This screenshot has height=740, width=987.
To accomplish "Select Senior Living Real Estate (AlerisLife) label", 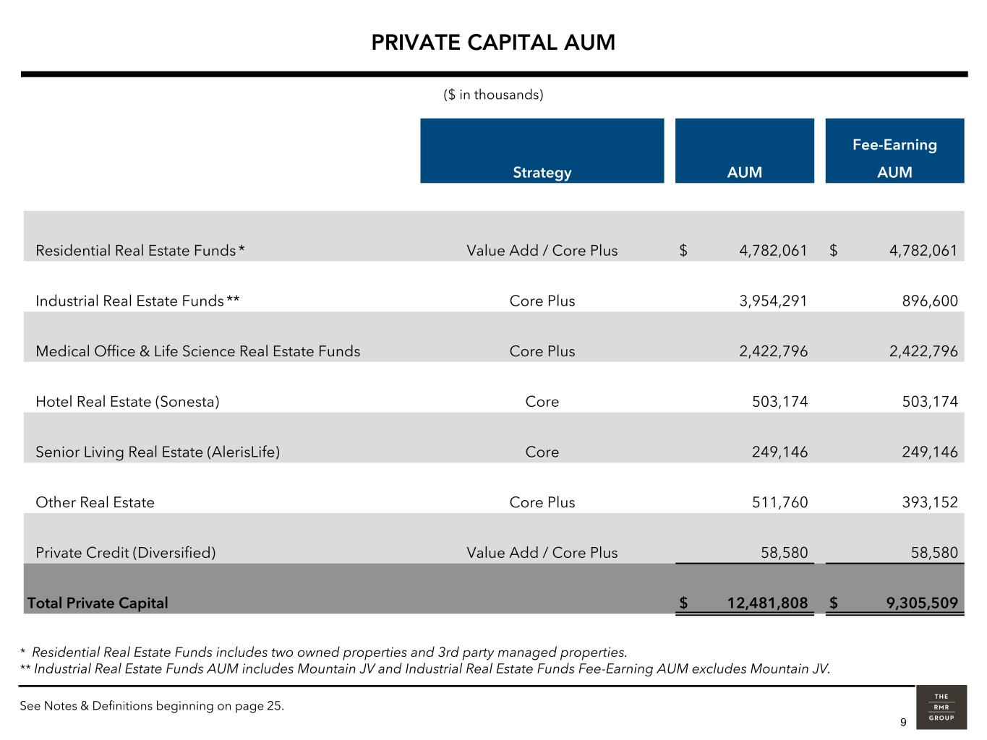I will (158, 452).
